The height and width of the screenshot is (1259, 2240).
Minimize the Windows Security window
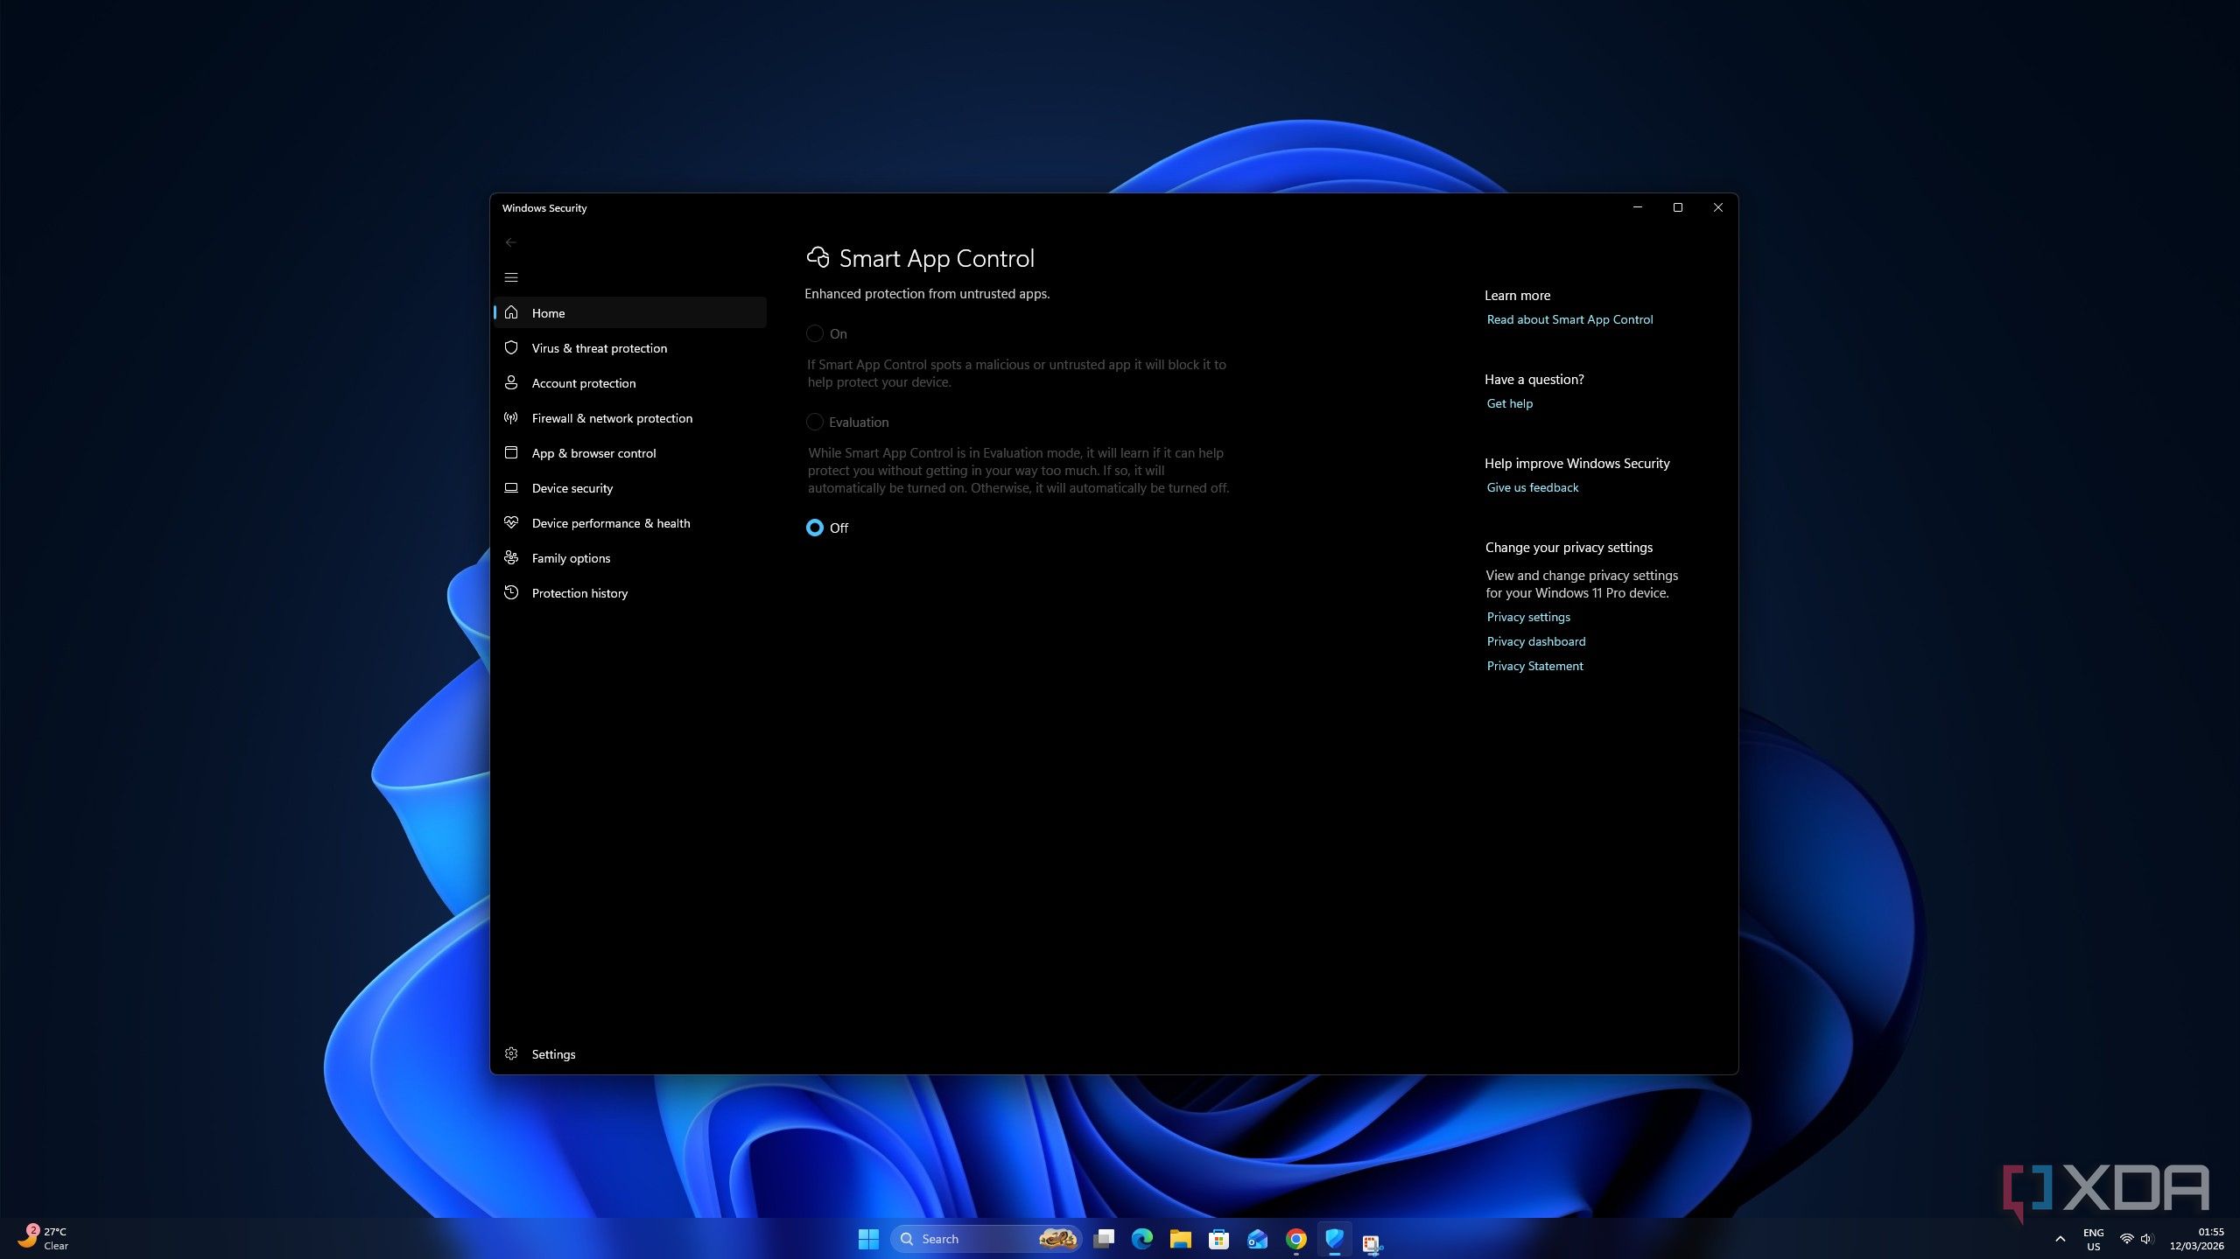(x=1638, y=207)
